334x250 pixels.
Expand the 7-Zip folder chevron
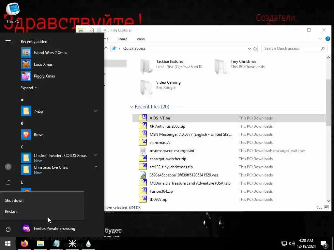[96, 111]
